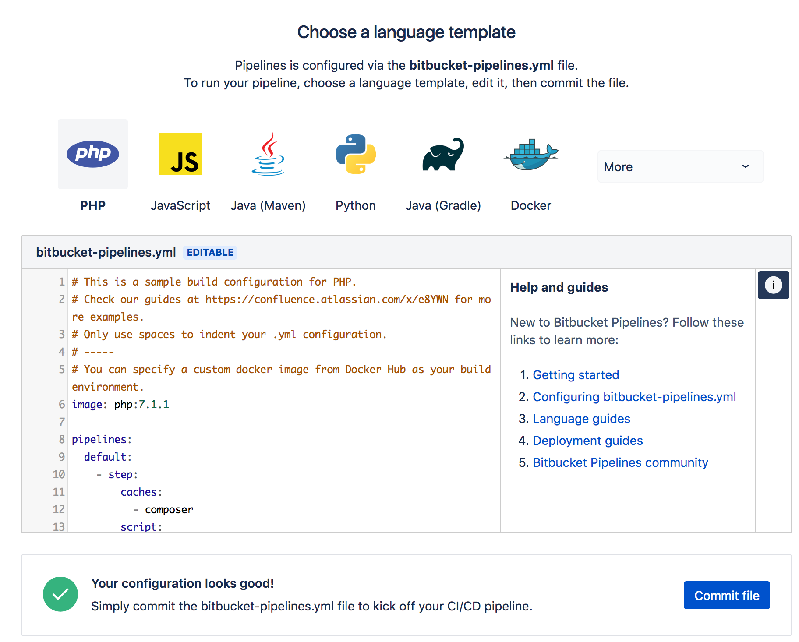Open the Getting started link
799x642 pixels.
(x=576, y=375)
